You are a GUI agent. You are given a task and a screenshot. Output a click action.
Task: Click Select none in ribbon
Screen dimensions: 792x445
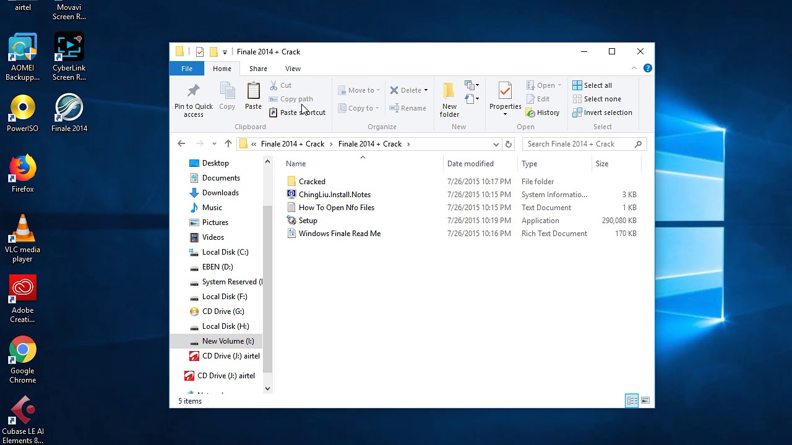point(596,99)
